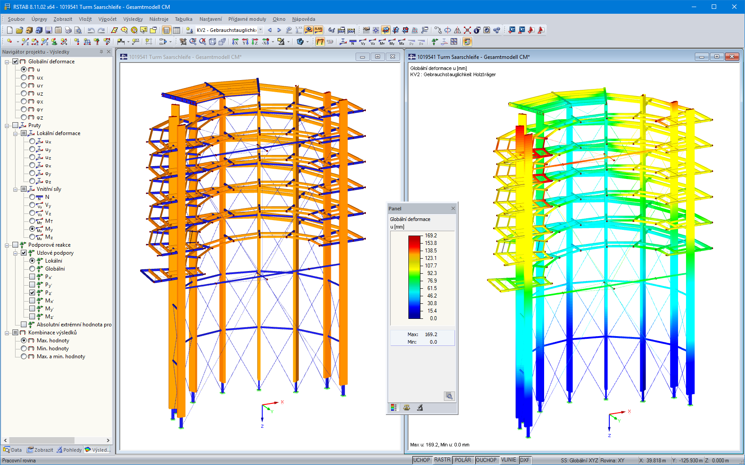Display the Vy shear force diagram icon
This screenshot has height=465, width=745.
coord(363,42)
